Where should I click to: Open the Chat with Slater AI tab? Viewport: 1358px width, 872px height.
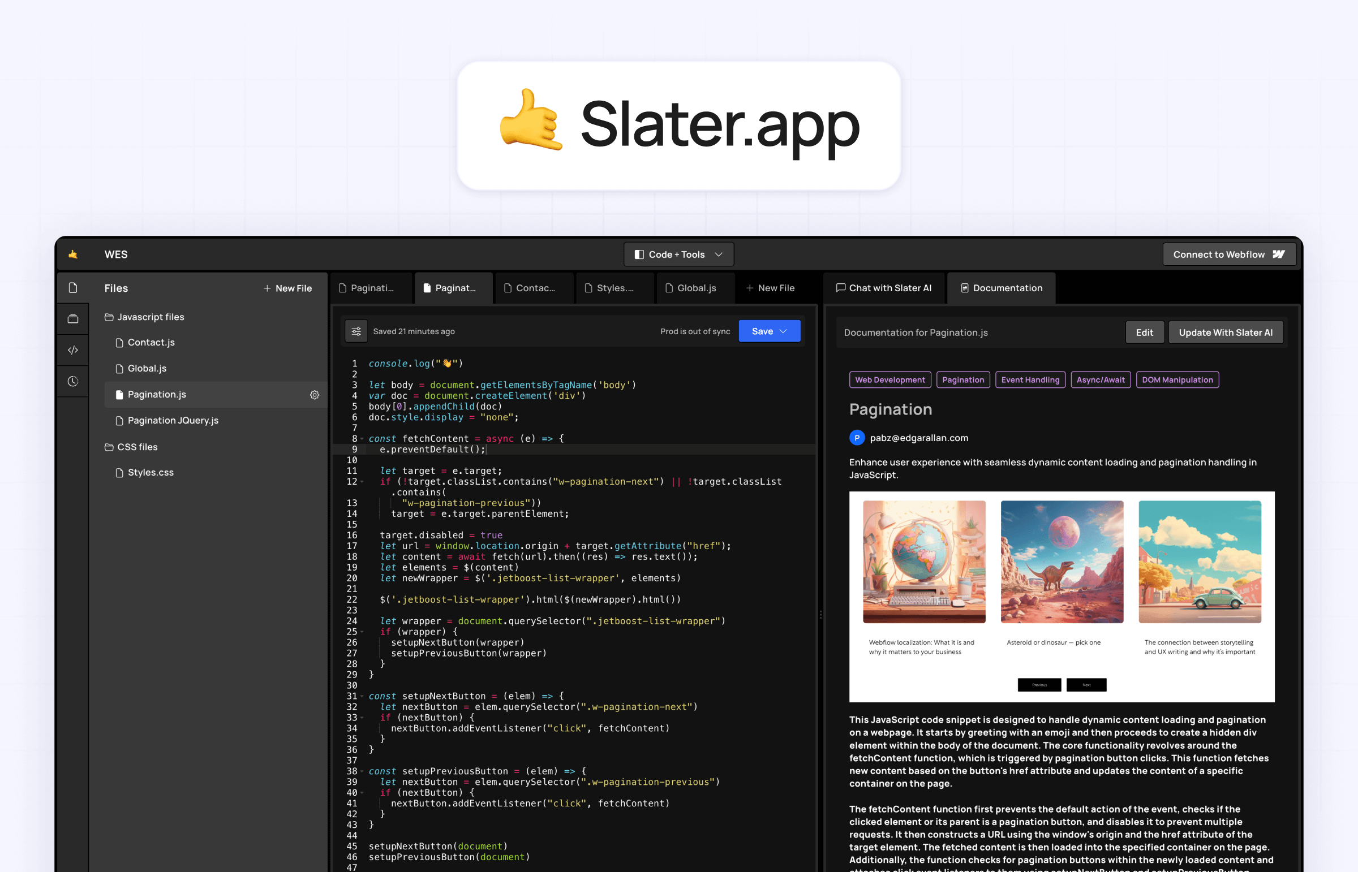(884, 288)
